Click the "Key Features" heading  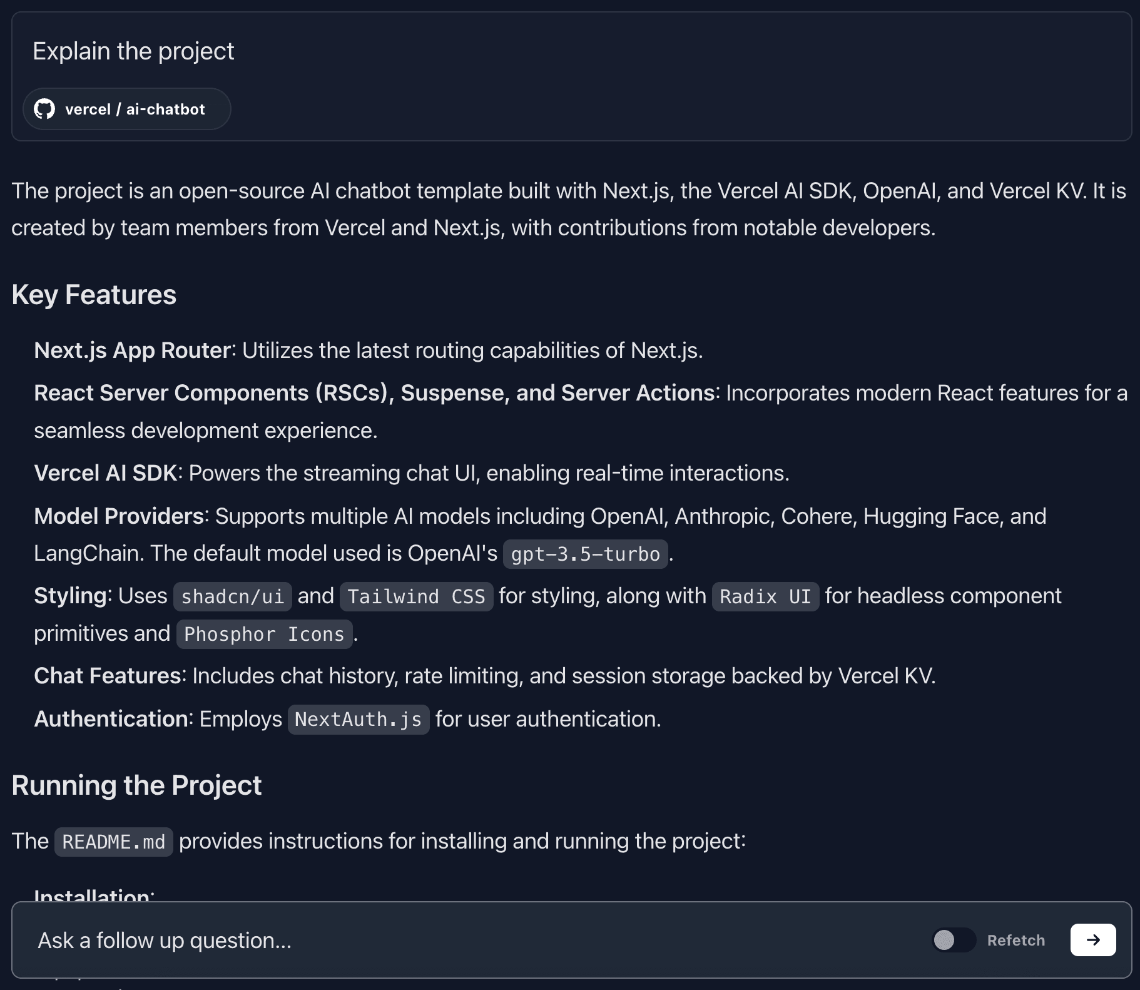click(94, 295)
